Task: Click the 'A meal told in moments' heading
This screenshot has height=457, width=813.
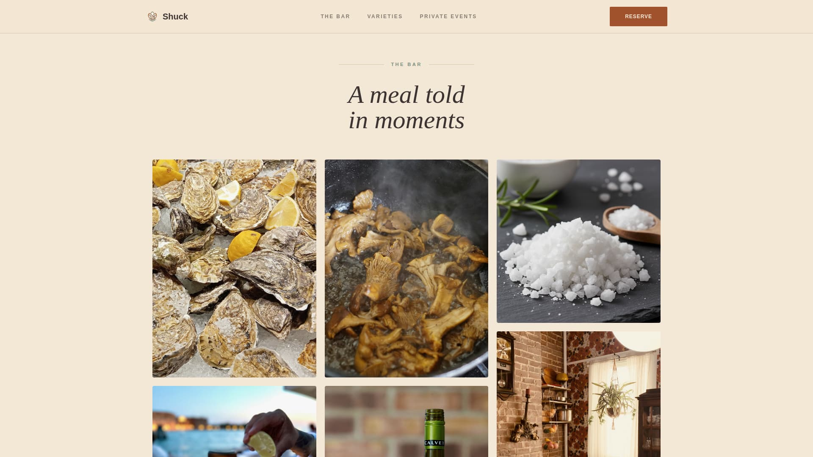Action: point(406,107)
